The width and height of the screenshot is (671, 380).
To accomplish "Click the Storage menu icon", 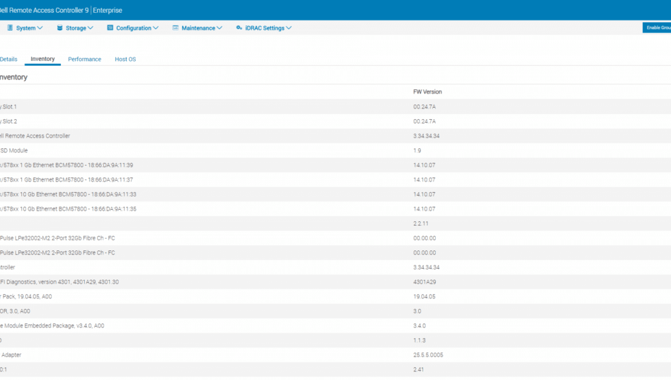I will tap(60, 28).
